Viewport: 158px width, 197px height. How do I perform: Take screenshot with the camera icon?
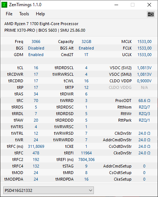[x=151, y=14]
